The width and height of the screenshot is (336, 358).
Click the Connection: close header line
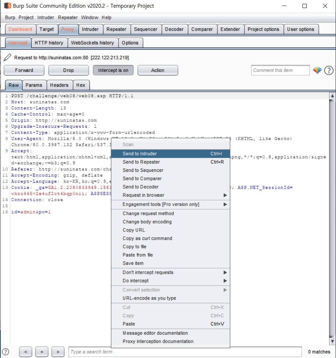[x=37, y=200]
